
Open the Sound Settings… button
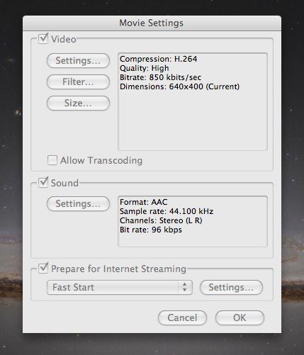point(78,203)
